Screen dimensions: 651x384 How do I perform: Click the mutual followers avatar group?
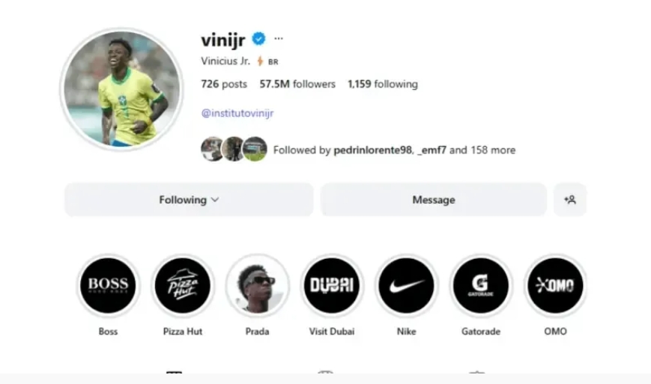[x=234, y=150]
